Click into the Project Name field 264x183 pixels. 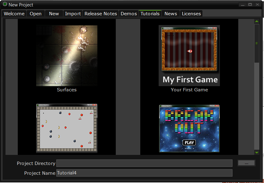144,173
